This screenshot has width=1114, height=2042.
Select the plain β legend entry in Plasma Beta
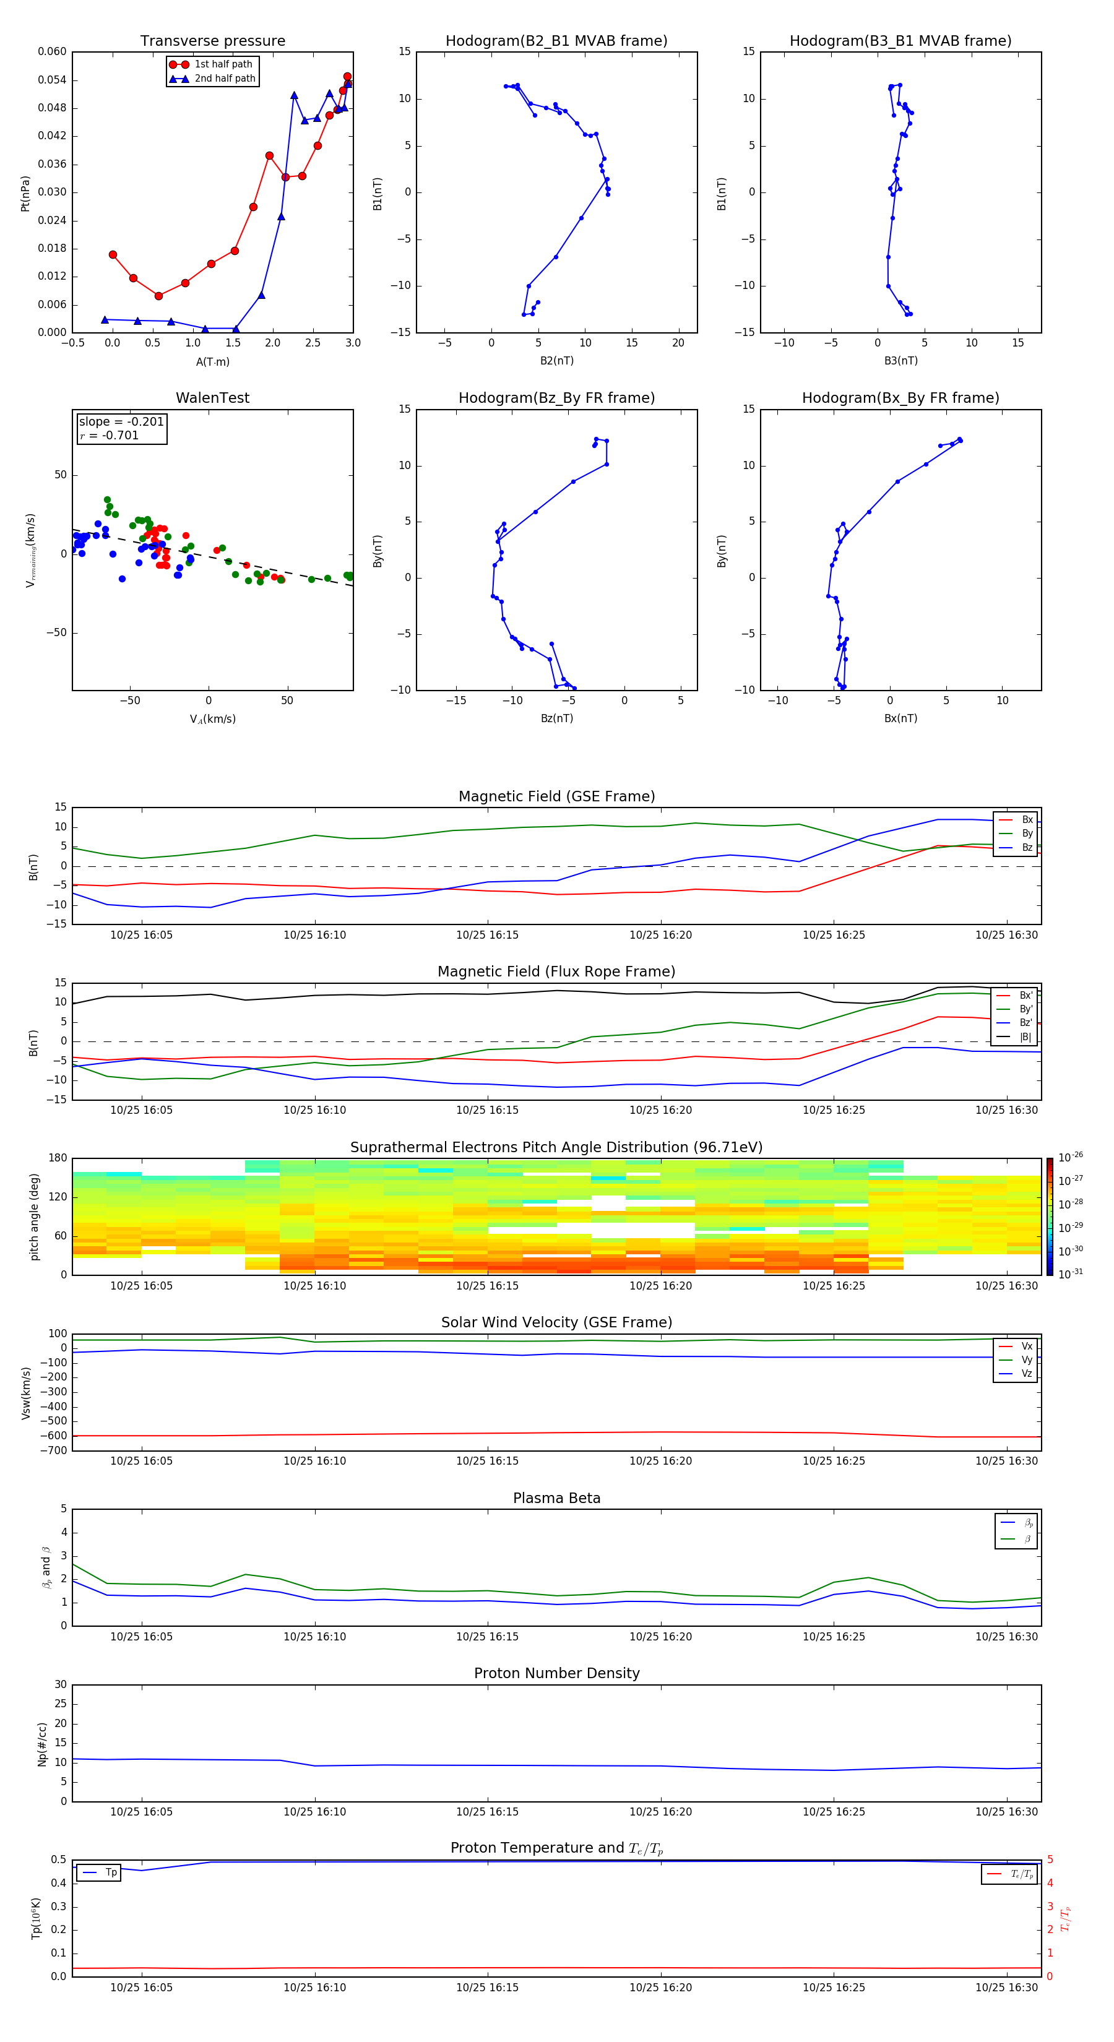pos(1016,1540)
